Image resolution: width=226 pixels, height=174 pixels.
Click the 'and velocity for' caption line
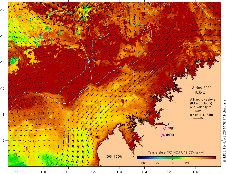201,107
